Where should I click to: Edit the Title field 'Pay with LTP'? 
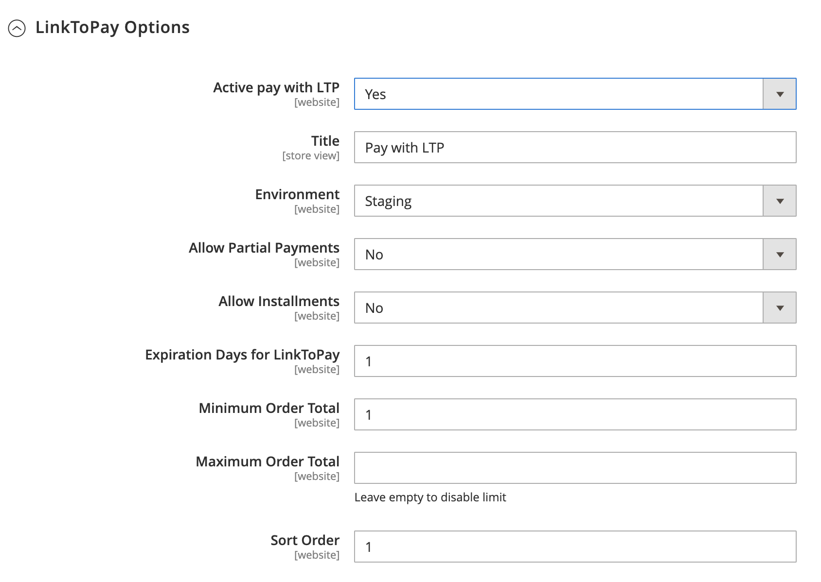pyautogui.click(x=575, y=147)
